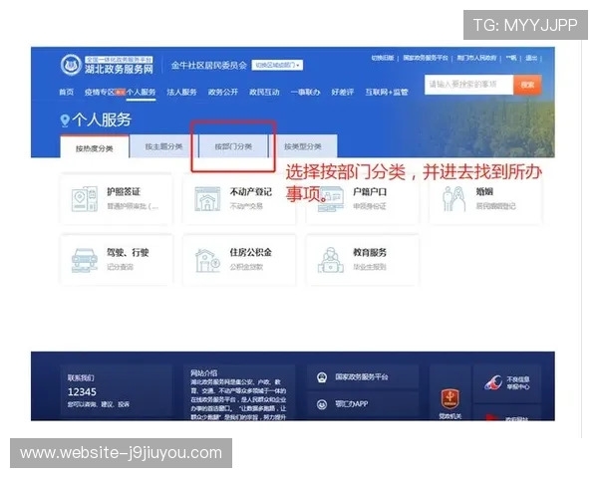Open 政务公开 navigation item
The image size is (598, 478).
click(223, 93)
